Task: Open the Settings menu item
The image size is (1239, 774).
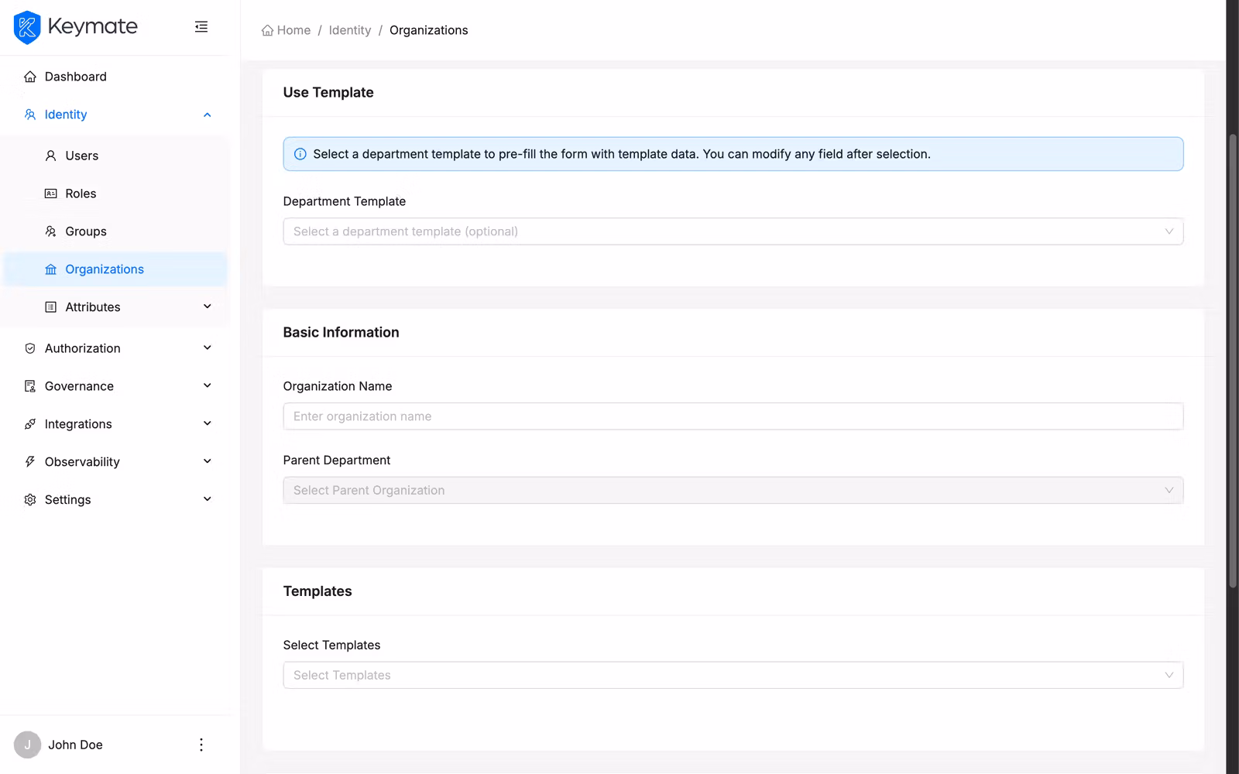Action: (68, 499)
